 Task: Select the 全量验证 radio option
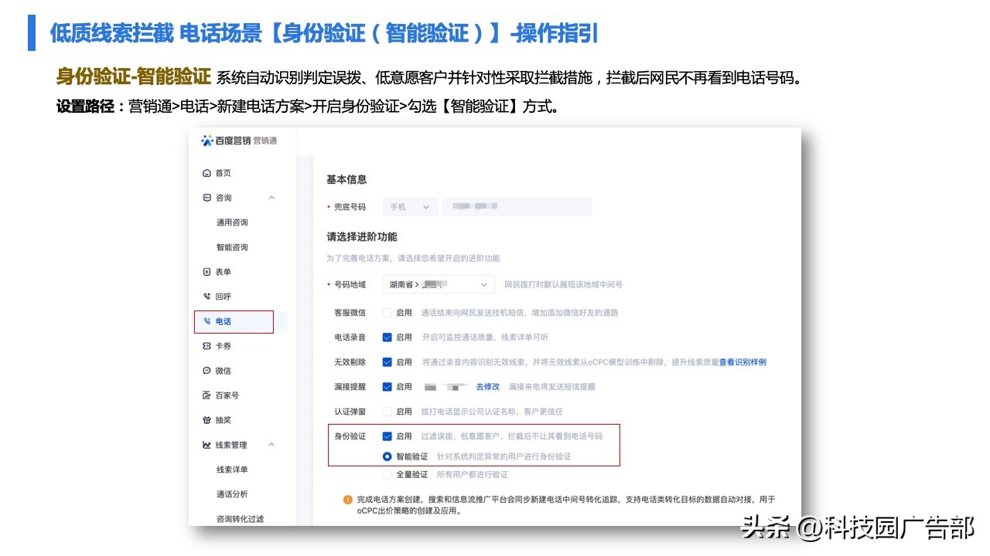[x=387, y=474]
